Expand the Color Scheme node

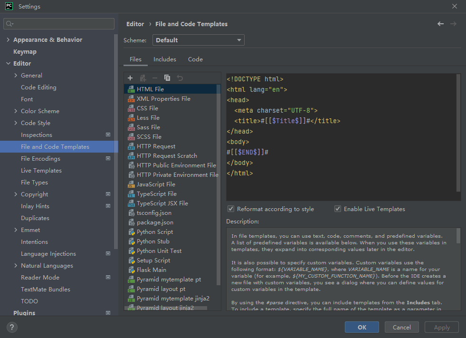pyautogui.click(x=16, y=111)
